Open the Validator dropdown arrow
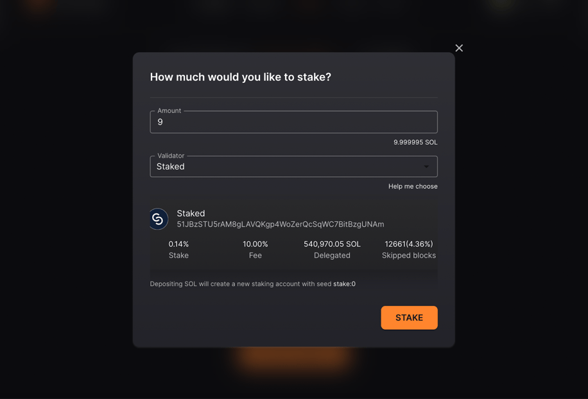588x399 pixels. point(426,167)
